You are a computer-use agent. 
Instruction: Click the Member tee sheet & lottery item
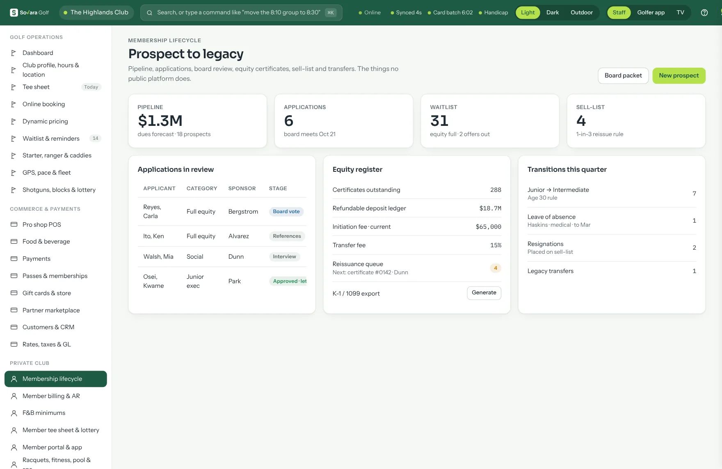[x=56, y=430]
